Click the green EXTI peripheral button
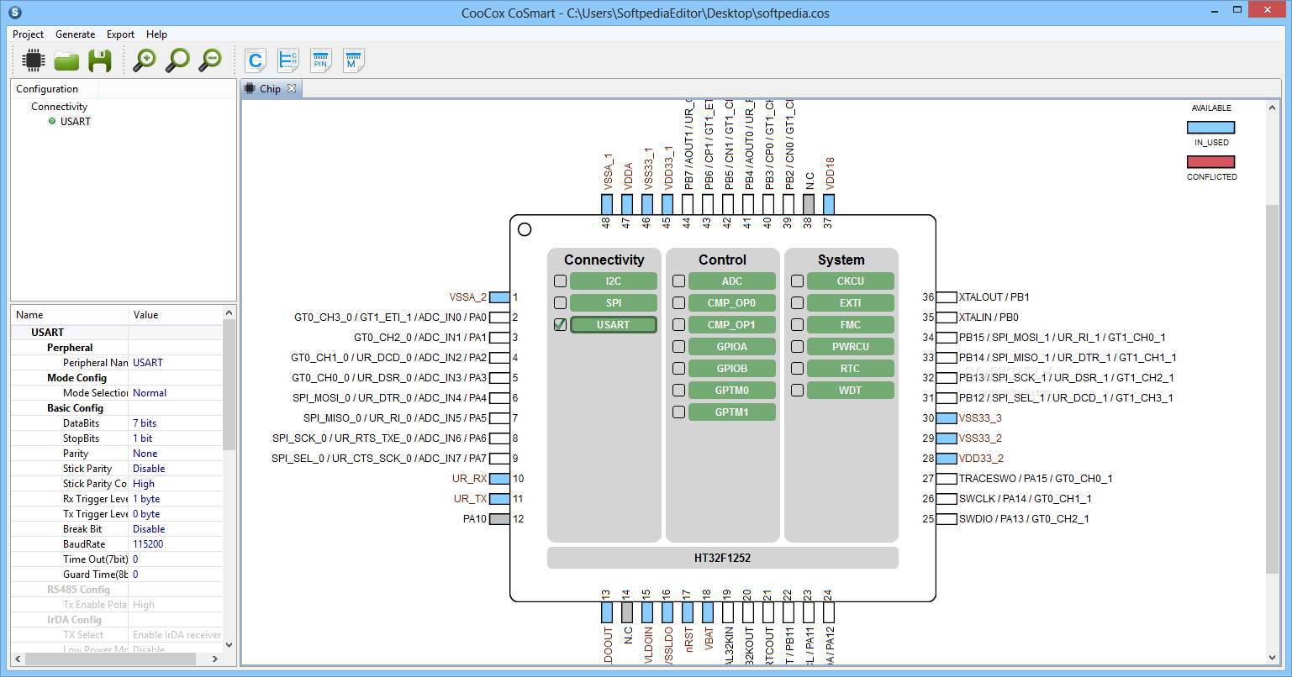 (x=850, y=303)
